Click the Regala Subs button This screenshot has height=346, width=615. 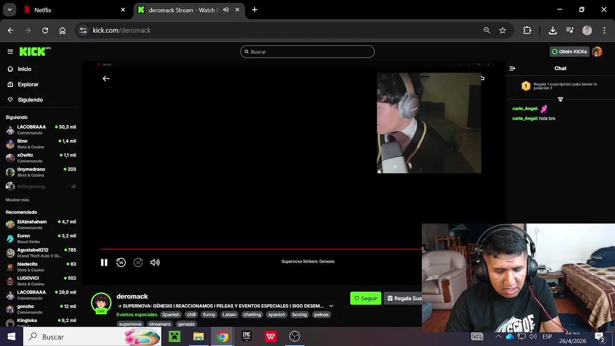coord(404,298)
